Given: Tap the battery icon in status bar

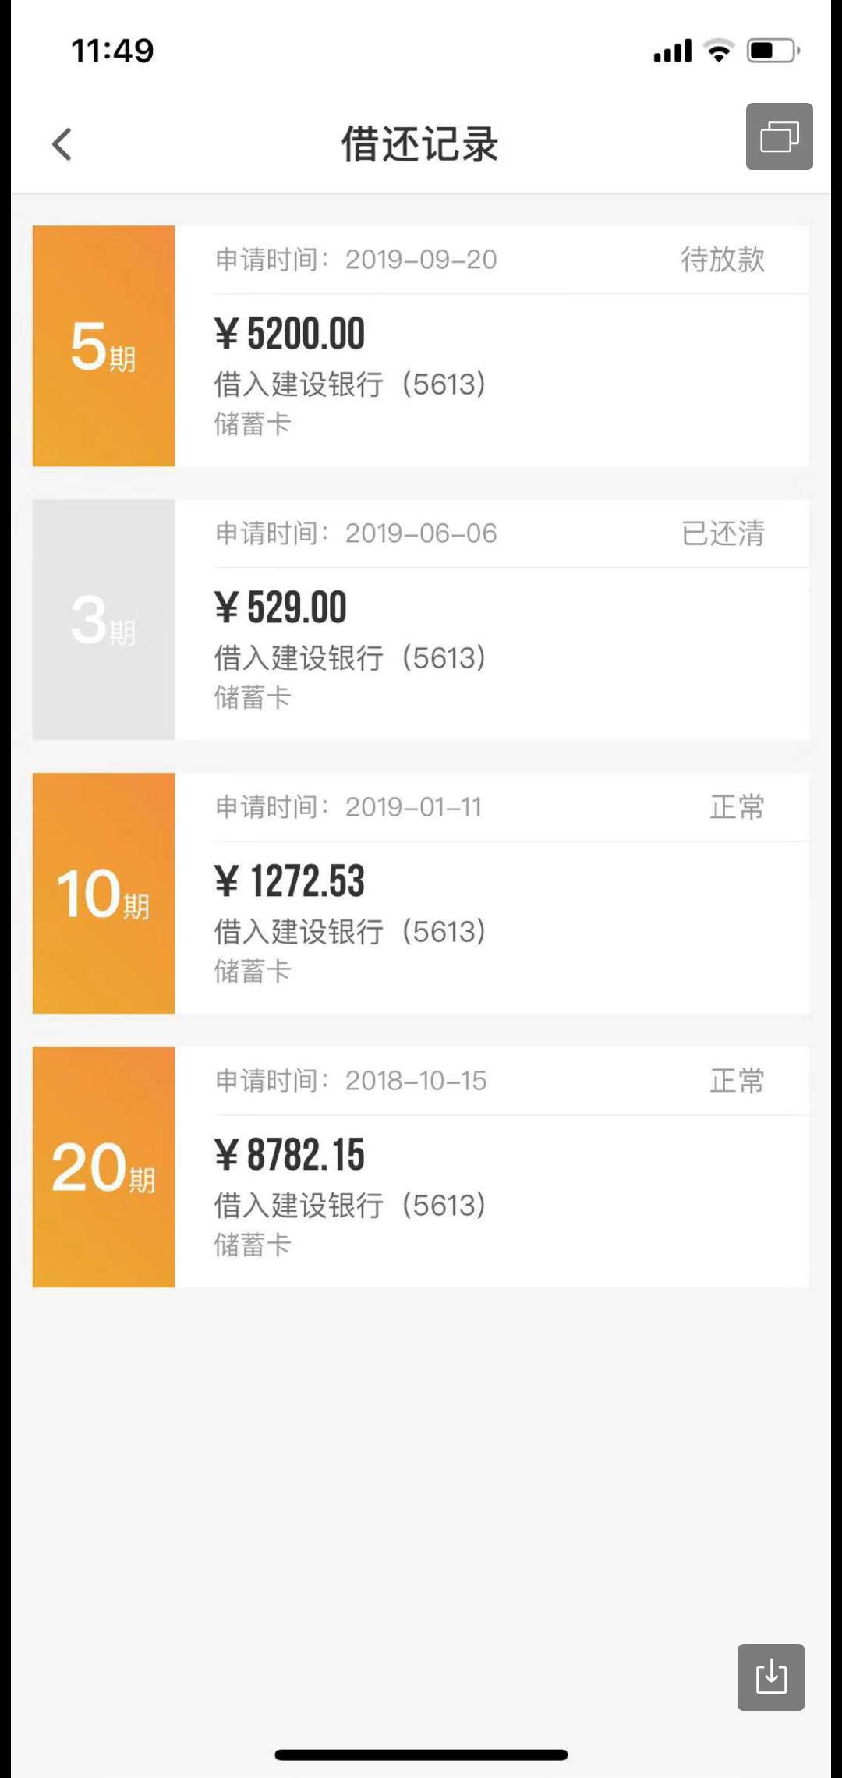Looking at the screenshot, I should click(x=773, y=51).
